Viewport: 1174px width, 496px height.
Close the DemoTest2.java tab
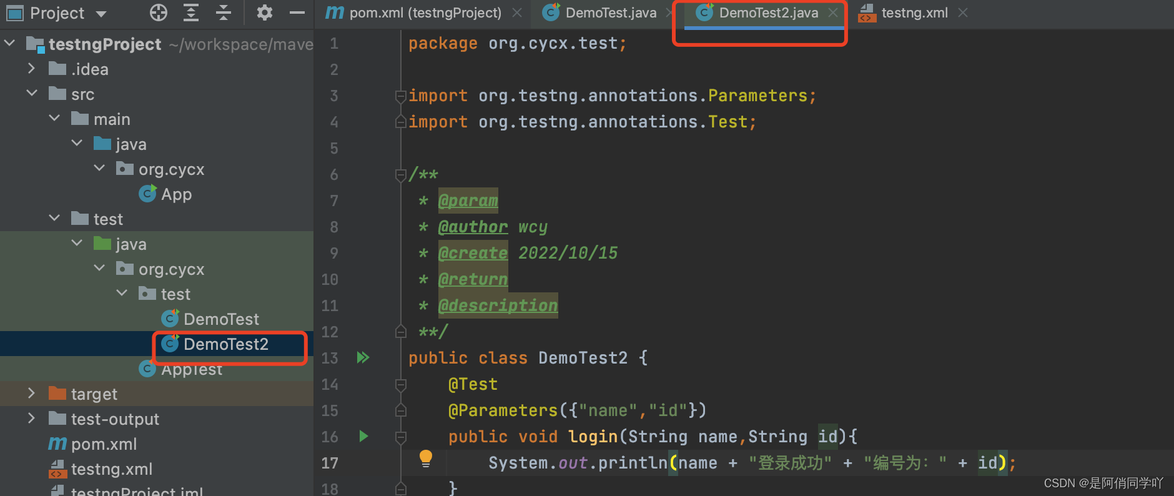click(x=833, y=12)
